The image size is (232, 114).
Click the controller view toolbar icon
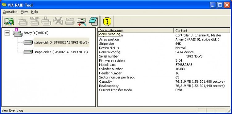tap(9, 21)
